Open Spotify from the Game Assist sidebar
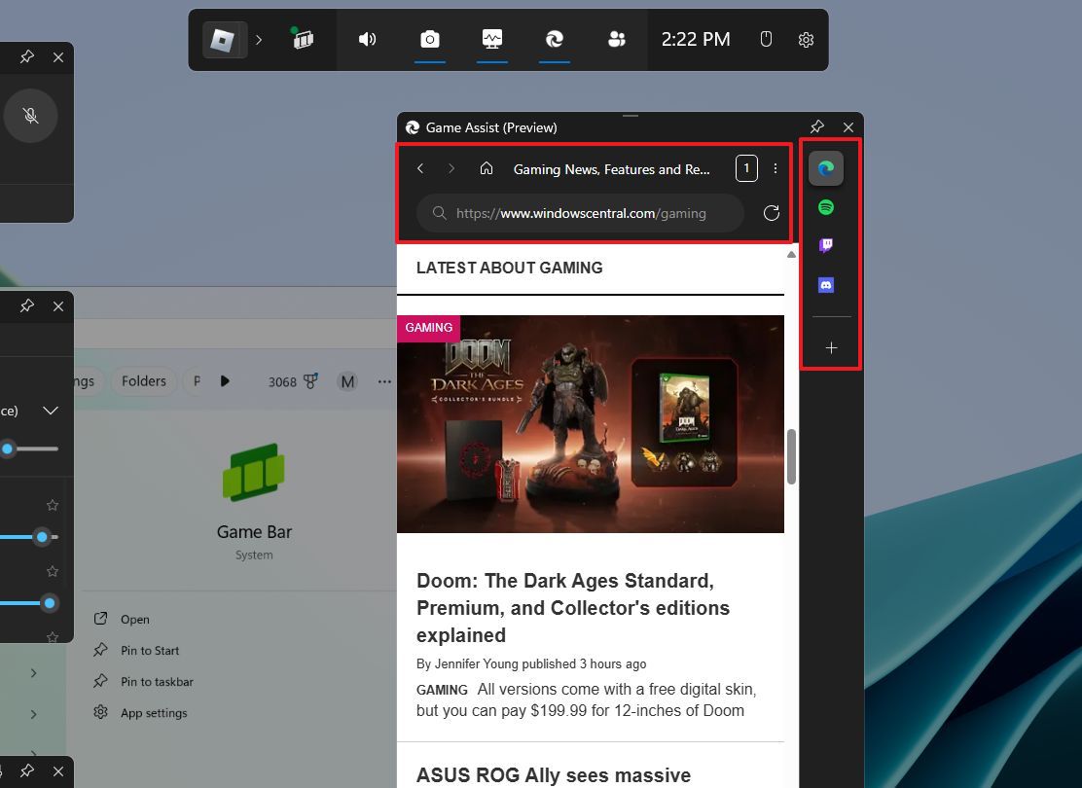The width and height of the screenshot is (1082, 788). coord(826,207)
